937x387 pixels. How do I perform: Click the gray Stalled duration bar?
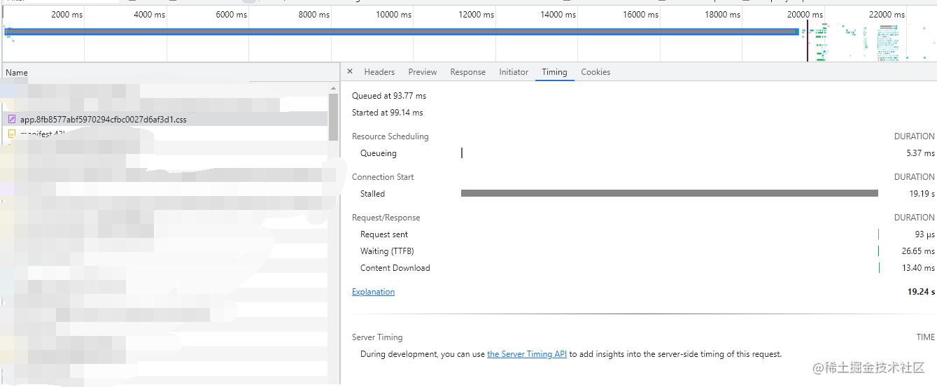[x=670, y=193]
